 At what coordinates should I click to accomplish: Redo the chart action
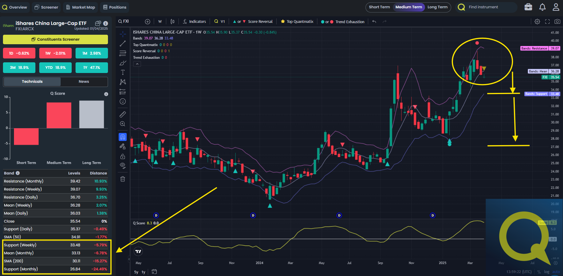(385, 21)
